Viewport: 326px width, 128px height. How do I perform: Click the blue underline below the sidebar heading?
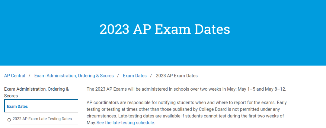point(41,100)
